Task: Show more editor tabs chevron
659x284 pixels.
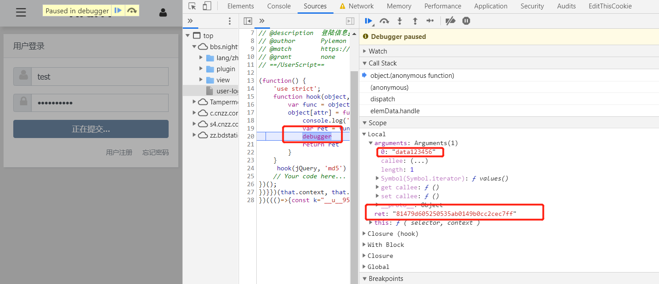Action: coord(262,21)
